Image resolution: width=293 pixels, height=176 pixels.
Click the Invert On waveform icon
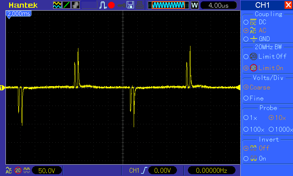[x=253, y=158]
